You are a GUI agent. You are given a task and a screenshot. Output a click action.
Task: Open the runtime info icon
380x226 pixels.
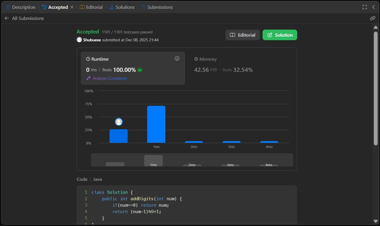point(177,58)
